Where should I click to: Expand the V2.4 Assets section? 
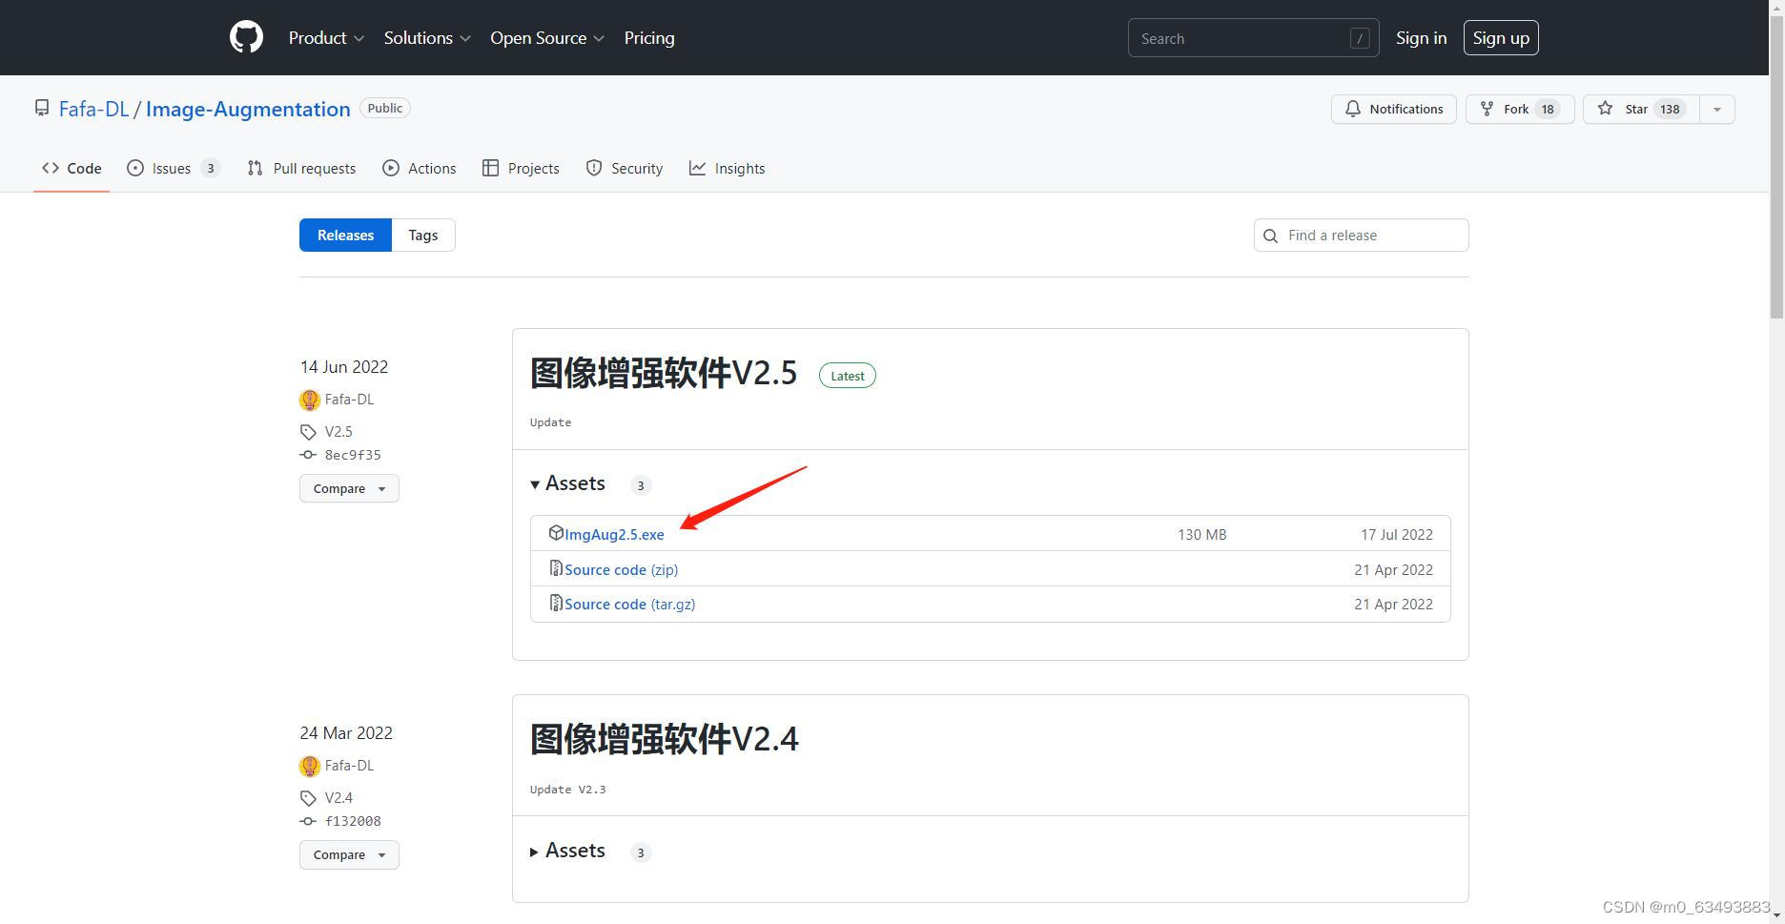(x=568, y=851)
